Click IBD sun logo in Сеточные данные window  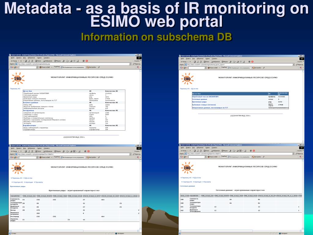pyautogui.click(x=187, y=168)
